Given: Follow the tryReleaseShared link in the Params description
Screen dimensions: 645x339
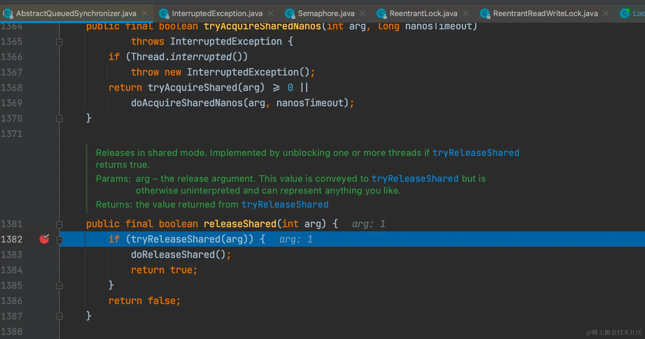Looking at the screenshot, I should (x=415, y=179).
